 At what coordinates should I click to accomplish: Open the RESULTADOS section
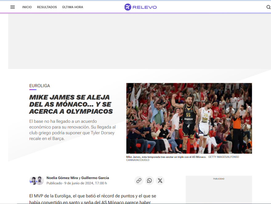47,7
